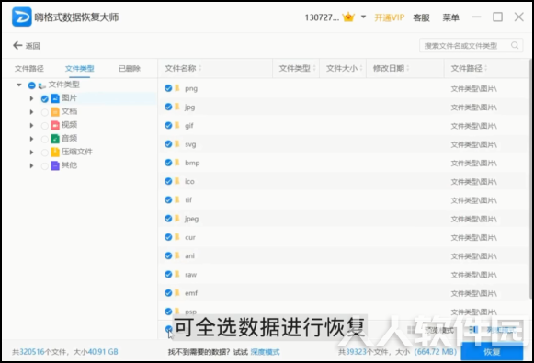This screenshot has width=534, height=363.
Task: Click the cur folder icon
Action: pos(177,237)
